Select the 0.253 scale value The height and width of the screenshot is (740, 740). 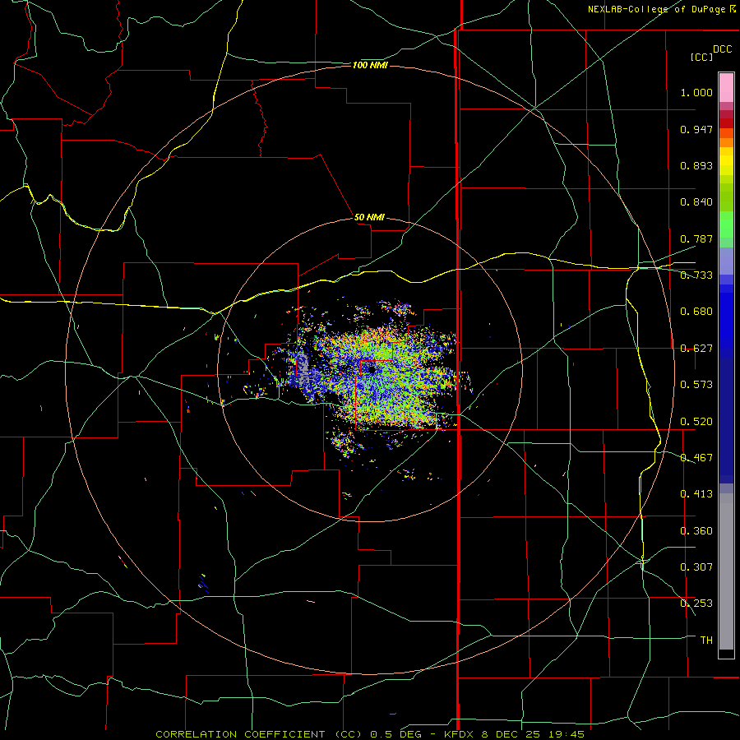pos(696,604)
